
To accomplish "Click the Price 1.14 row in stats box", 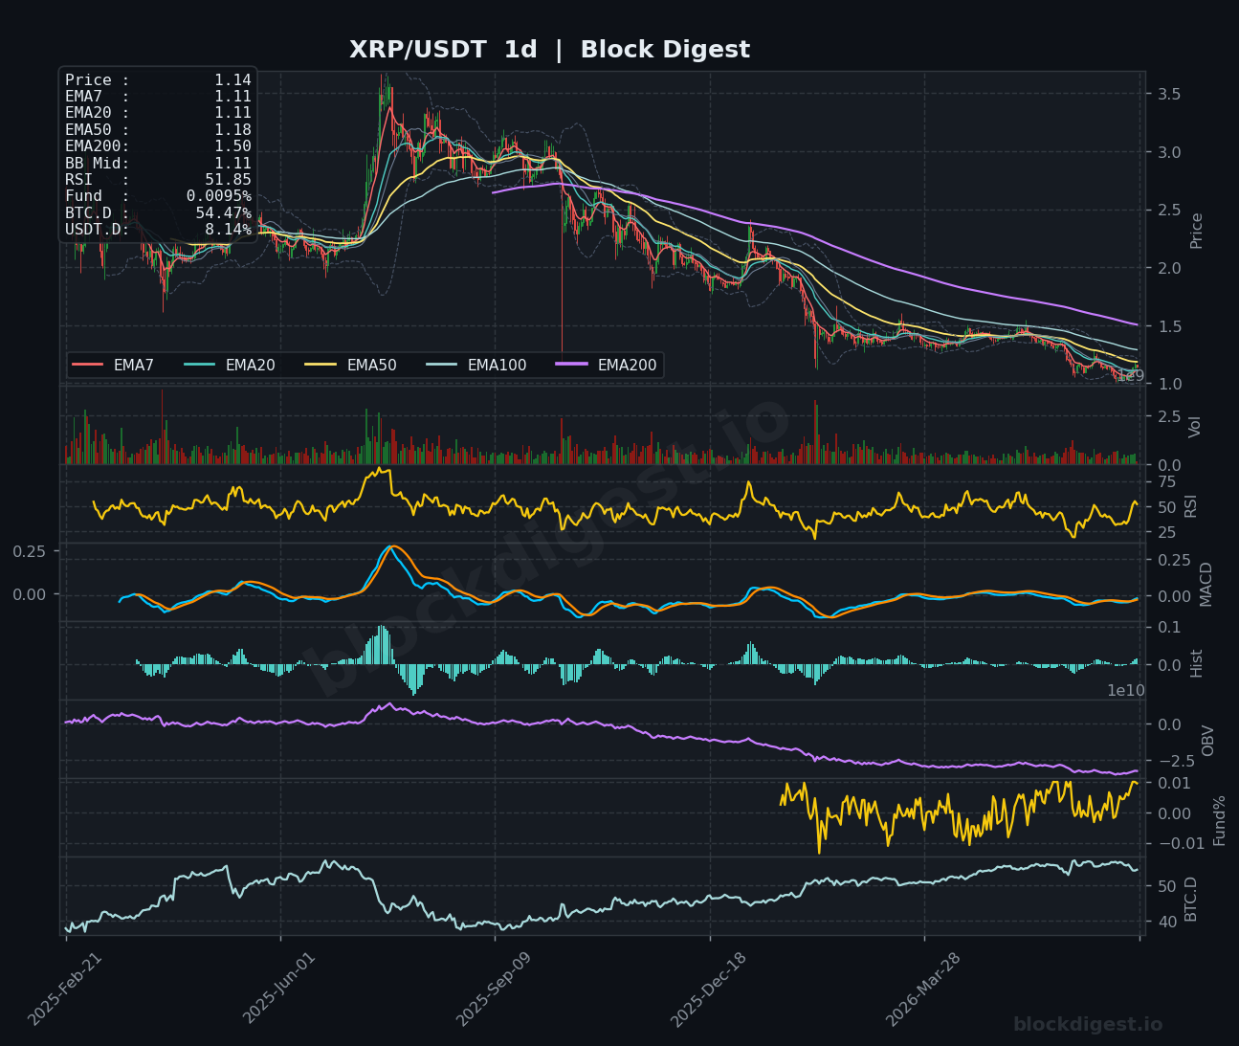I will [x=158, y=80].
